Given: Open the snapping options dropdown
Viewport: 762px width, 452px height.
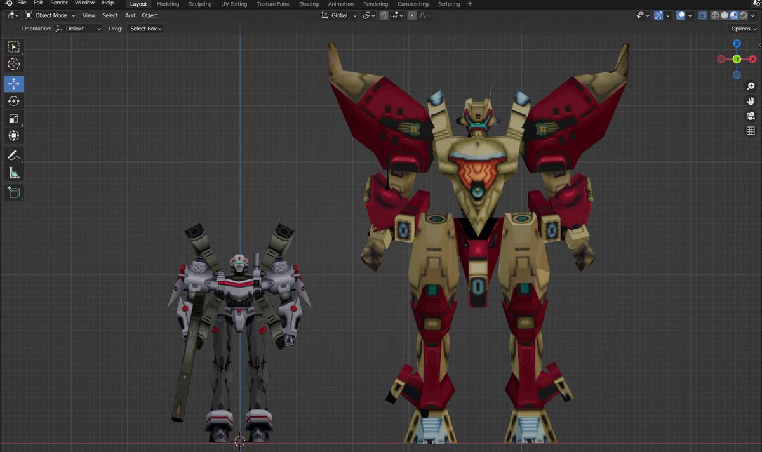Looking at the screenshot, I should click(x=397, y=15).
